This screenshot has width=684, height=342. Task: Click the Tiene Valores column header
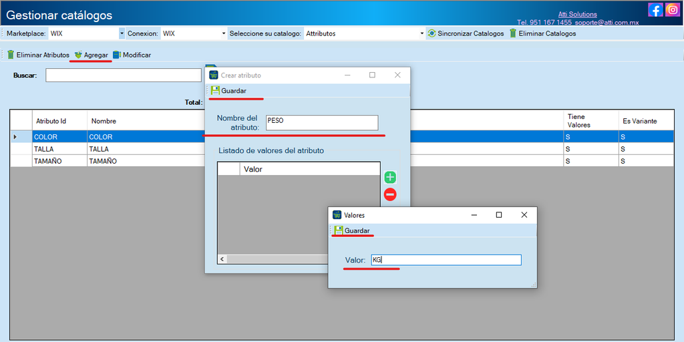[591, 121]
